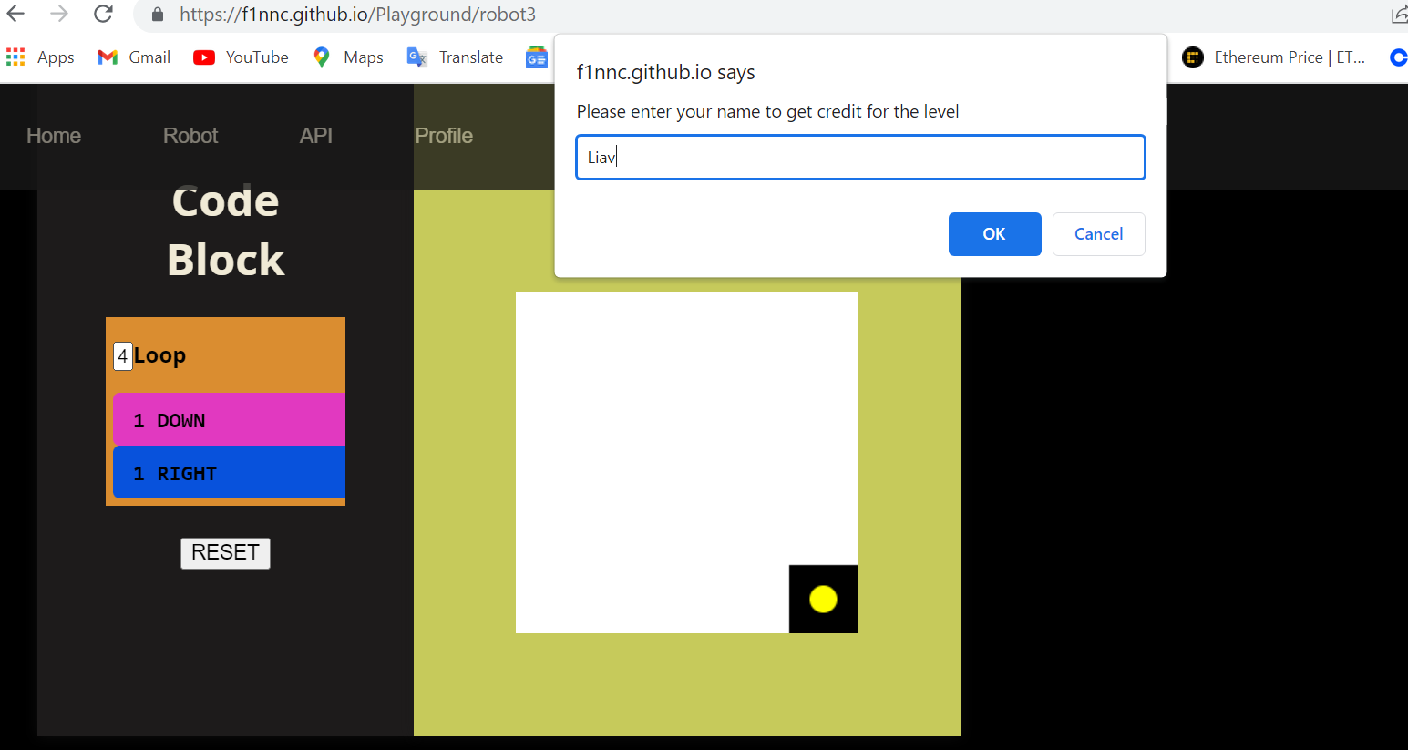Open the Profile nav link
Image resolution: width=1408 pixels, height=750 pixels.
pos(444,136)
